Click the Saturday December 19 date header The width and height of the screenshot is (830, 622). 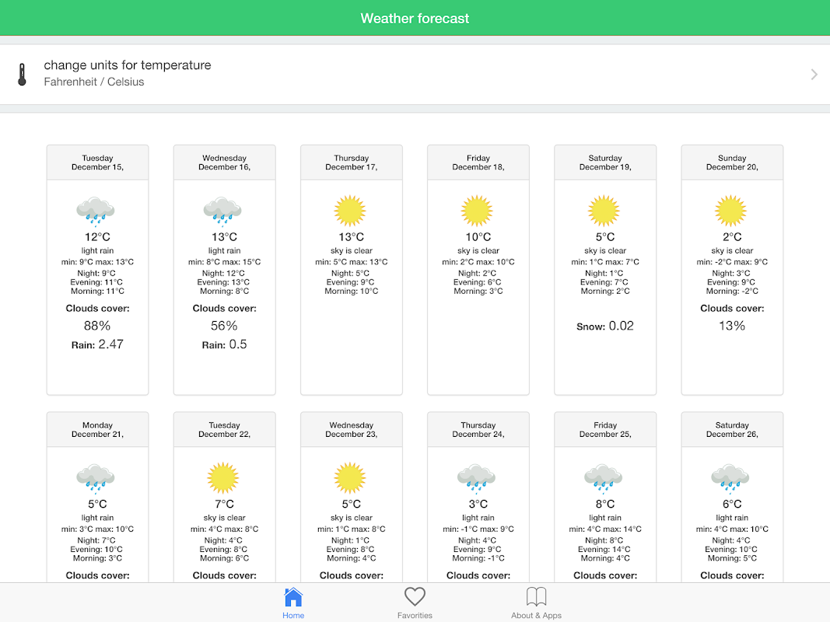(605, 162)
